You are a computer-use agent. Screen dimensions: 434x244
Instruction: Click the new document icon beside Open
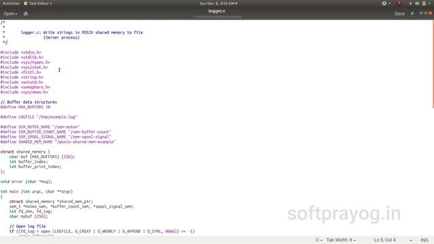[x=26, y=14]
